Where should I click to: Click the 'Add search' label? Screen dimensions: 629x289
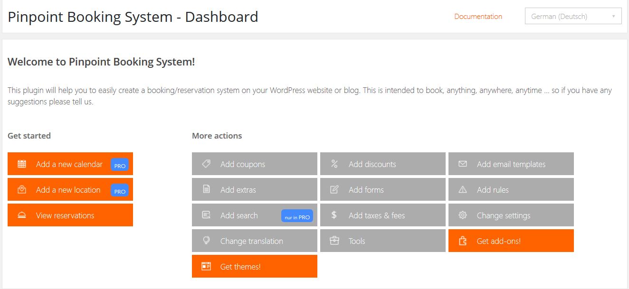239,215
